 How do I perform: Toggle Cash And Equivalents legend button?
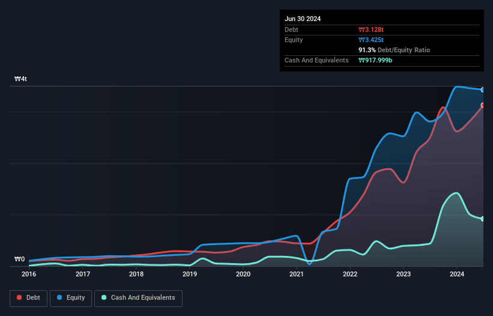tap(138, 298)
